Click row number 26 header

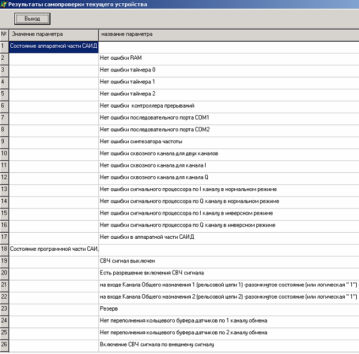[x=4, y=346]
